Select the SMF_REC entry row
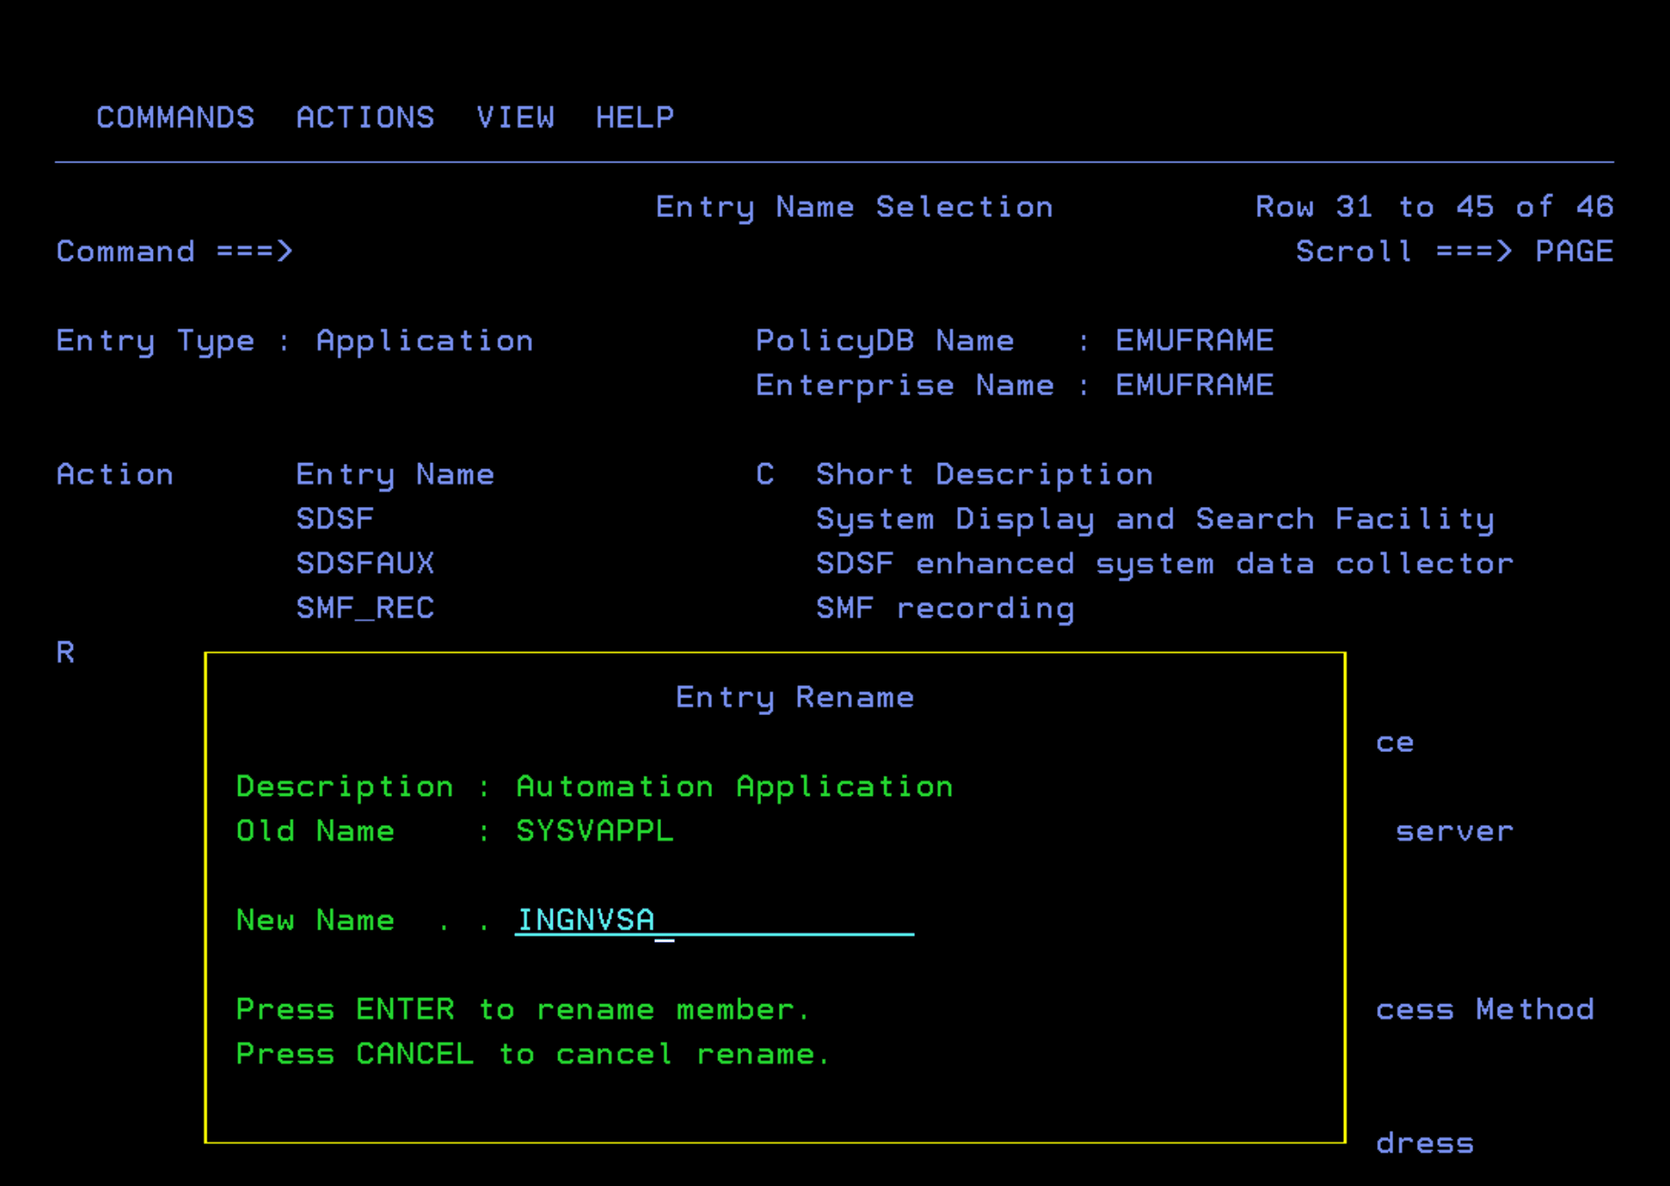The height and width of the screenshot is (1186, 1670). [x=365, y=608]
